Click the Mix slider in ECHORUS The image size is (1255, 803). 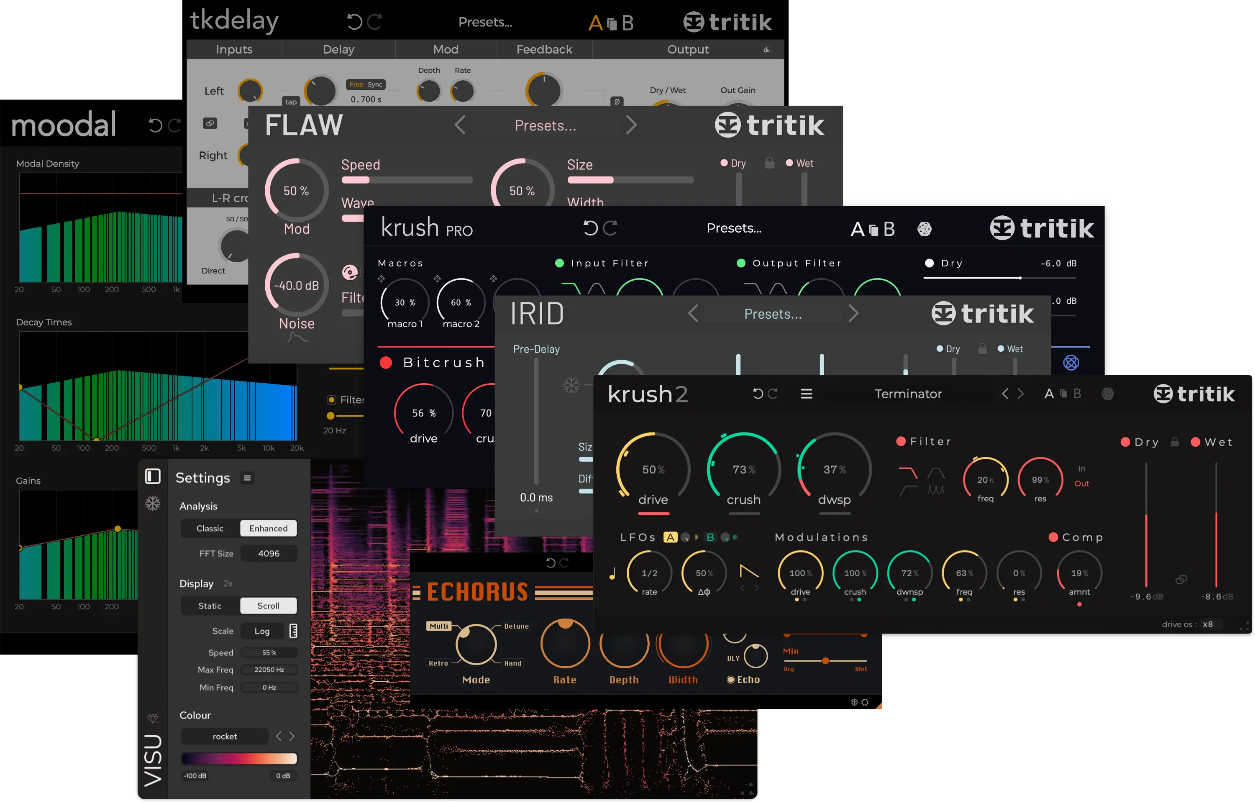click(x=825, y=661)
